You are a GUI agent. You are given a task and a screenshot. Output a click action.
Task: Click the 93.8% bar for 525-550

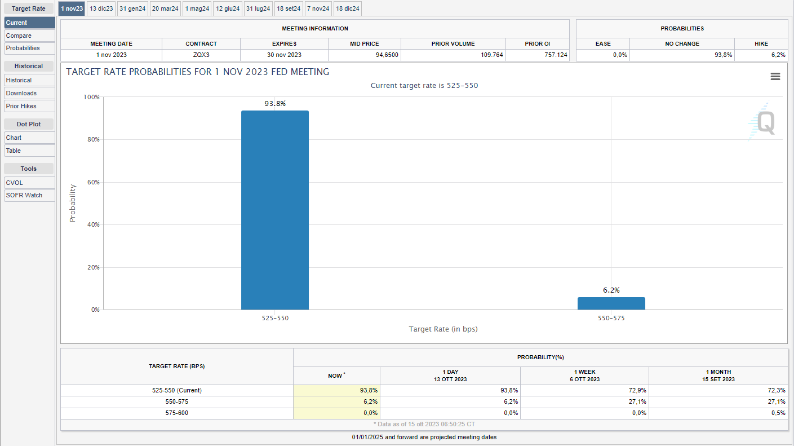coord(275,210)
